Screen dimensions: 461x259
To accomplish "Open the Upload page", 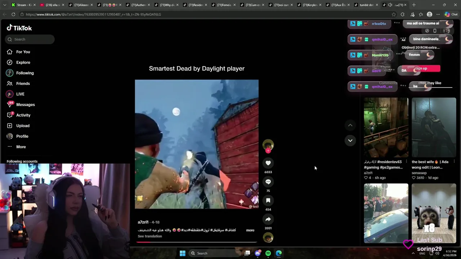I will 23,126.
